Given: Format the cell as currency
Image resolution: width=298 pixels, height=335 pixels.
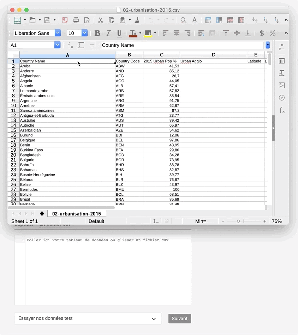Looking at the screenshot, I should pos(262,33).
